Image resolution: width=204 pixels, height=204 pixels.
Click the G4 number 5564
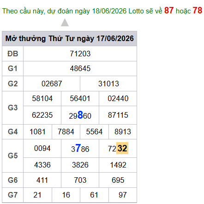point(94,132)
